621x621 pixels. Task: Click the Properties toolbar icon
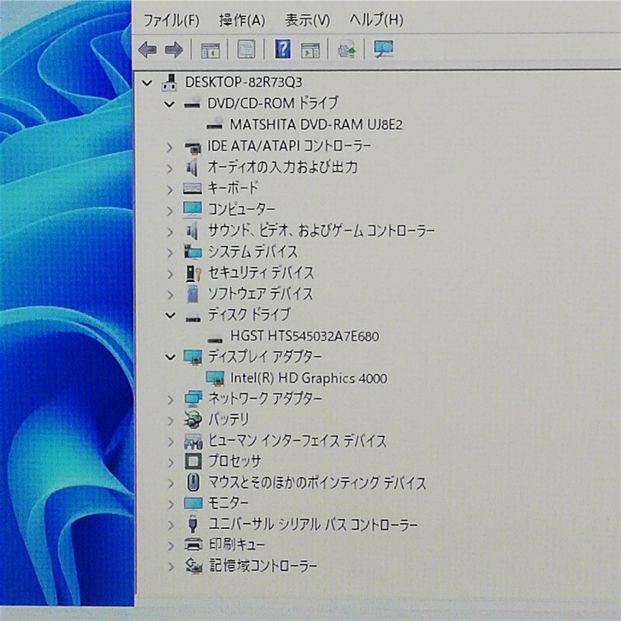(246, 50)
